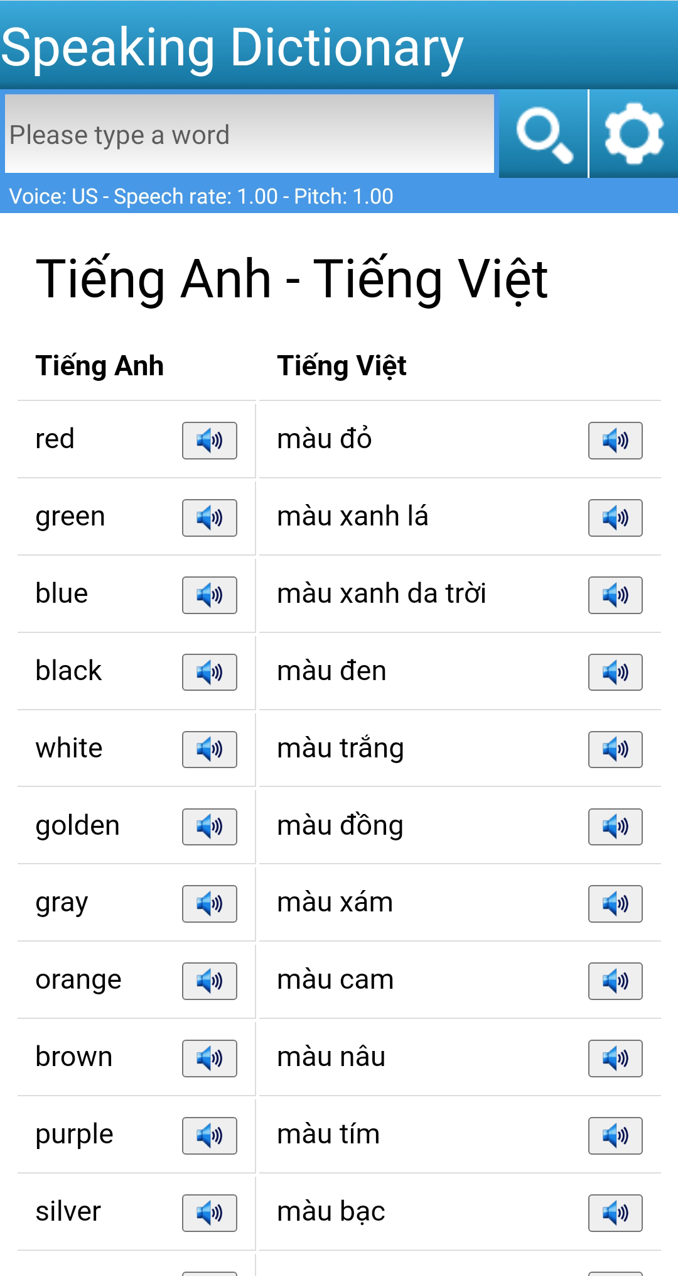Play audio for 'màu tím'
The width and height of the screenshot is (678, 1276).
615,1136
